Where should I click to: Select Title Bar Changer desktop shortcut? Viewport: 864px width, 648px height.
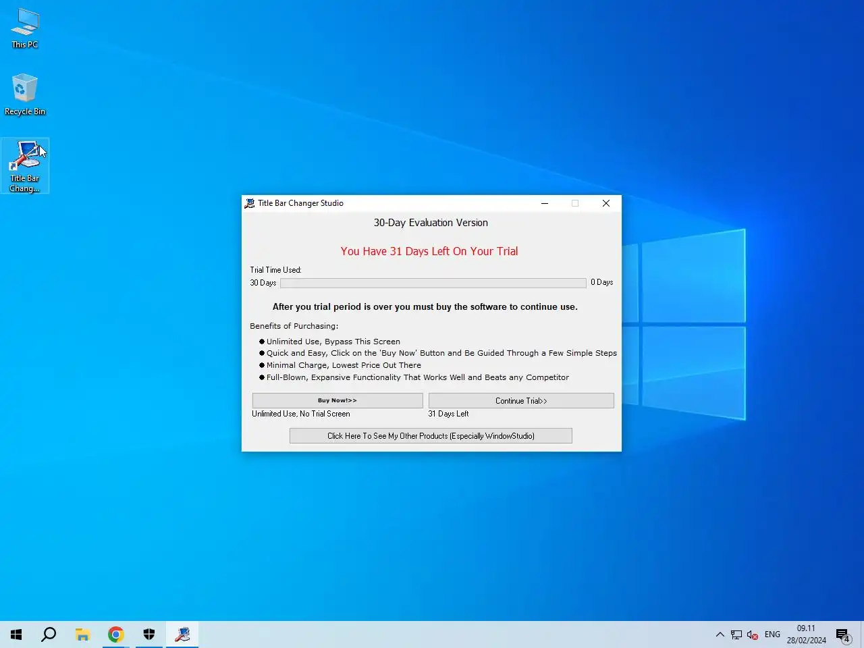(x=25, y=166)
